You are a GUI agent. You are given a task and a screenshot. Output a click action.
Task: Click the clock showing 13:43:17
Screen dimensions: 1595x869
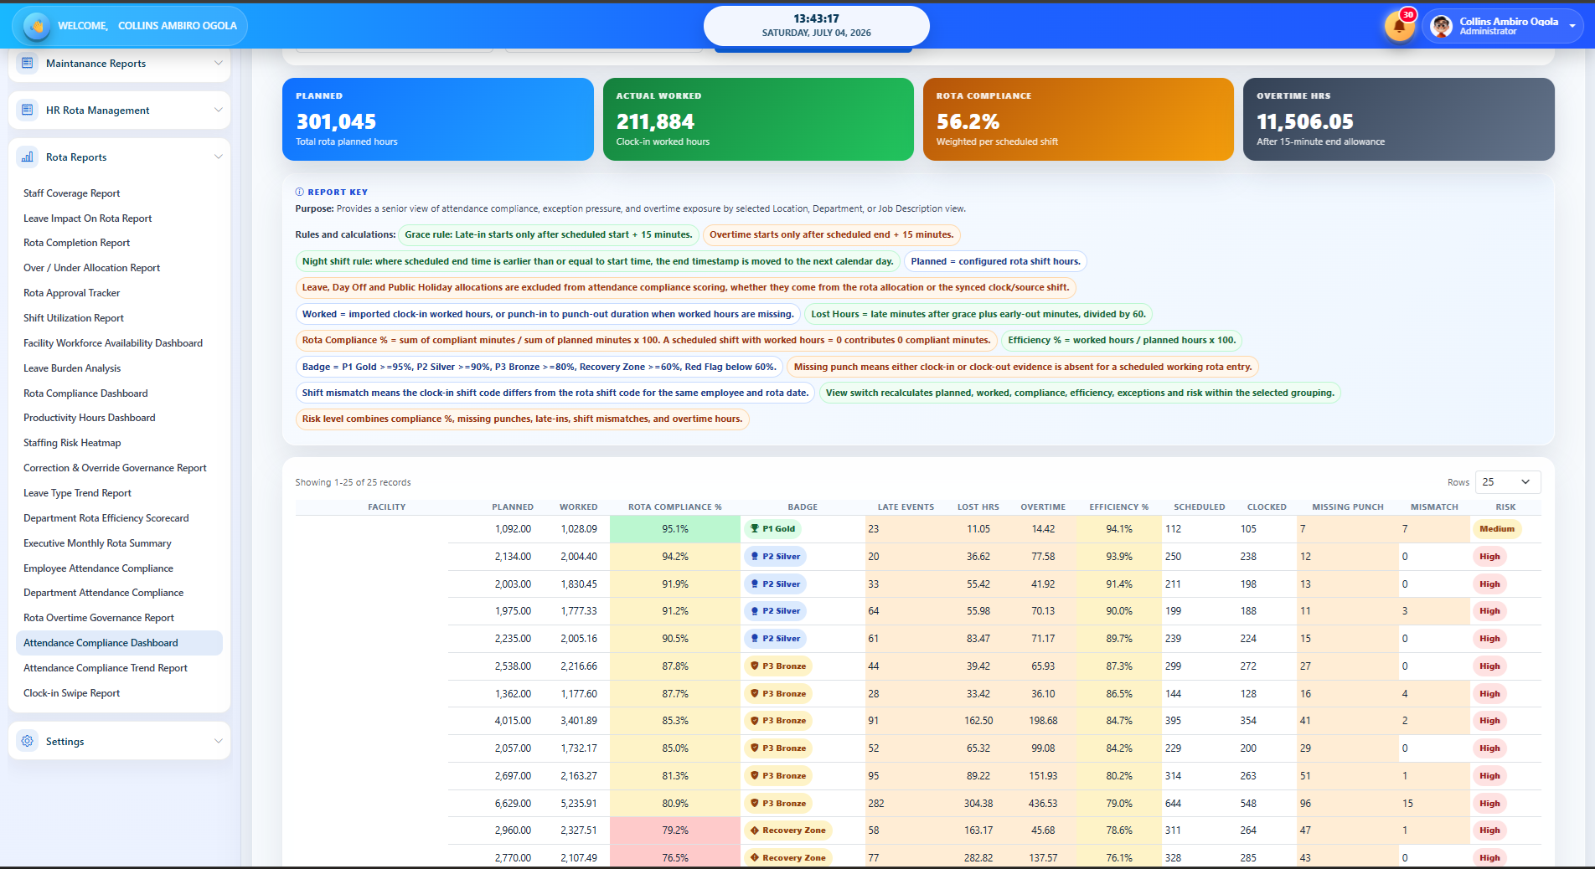(817, 18)
